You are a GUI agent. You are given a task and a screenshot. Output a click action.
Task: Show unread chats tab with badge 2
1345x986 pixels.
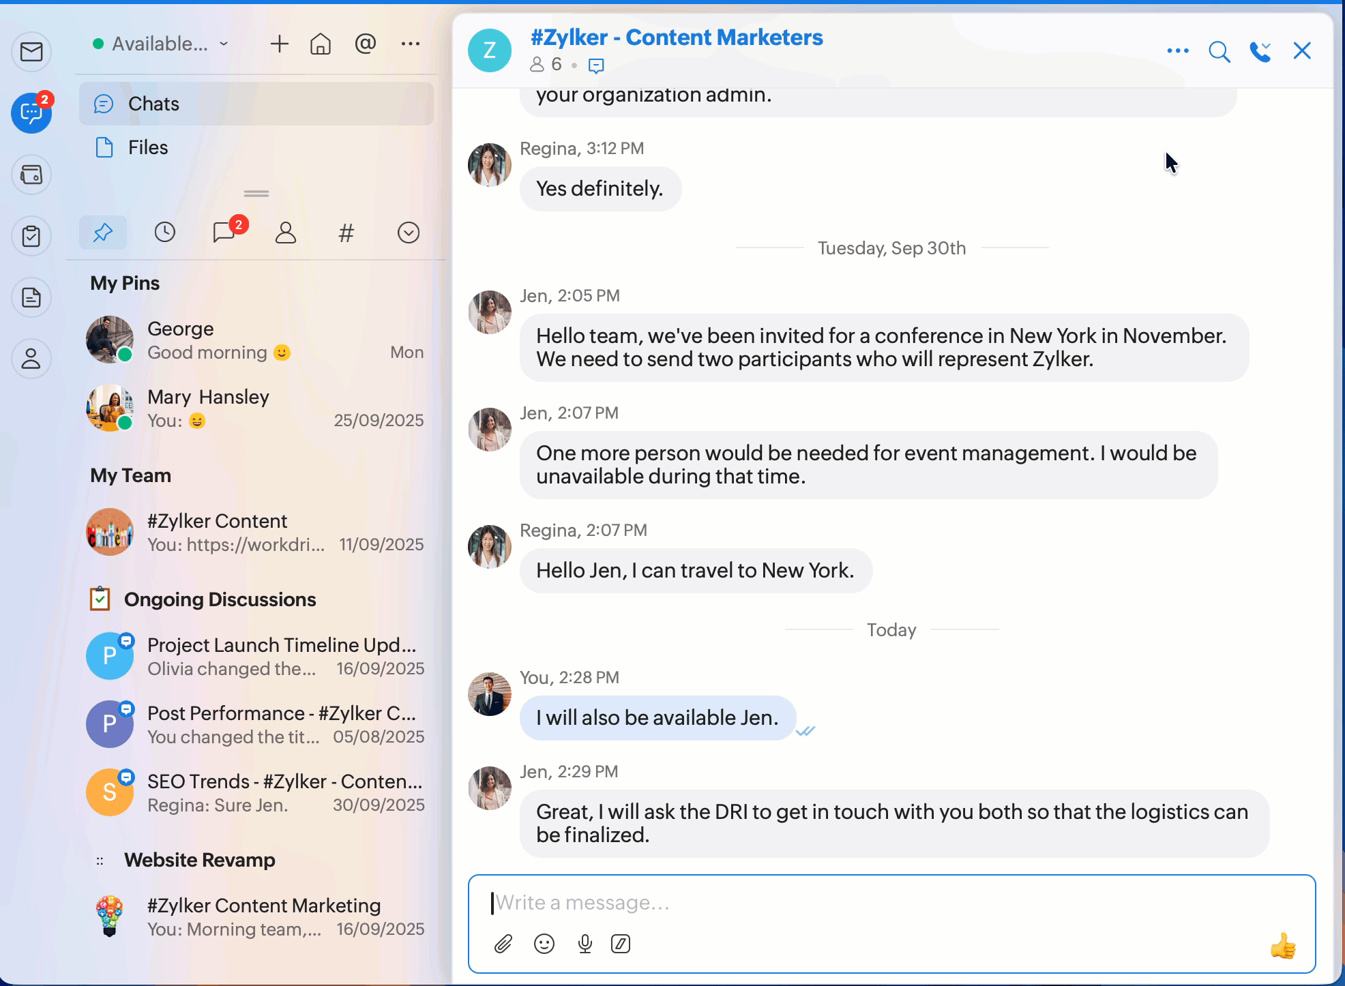pos(225,233)
